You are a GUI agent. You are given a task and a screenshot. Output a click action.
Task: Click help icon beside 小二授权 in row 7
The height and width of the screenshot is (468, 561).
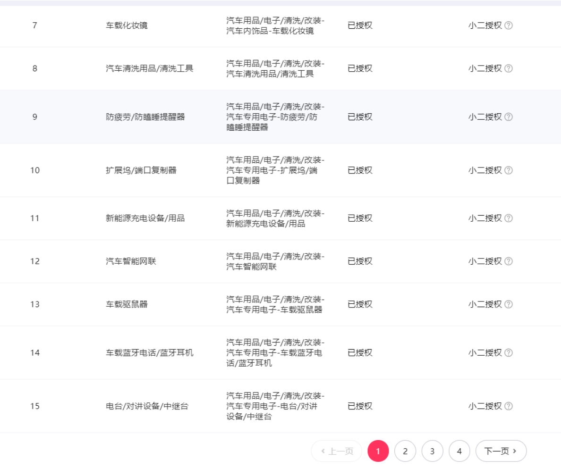click(x=509, y=25)
